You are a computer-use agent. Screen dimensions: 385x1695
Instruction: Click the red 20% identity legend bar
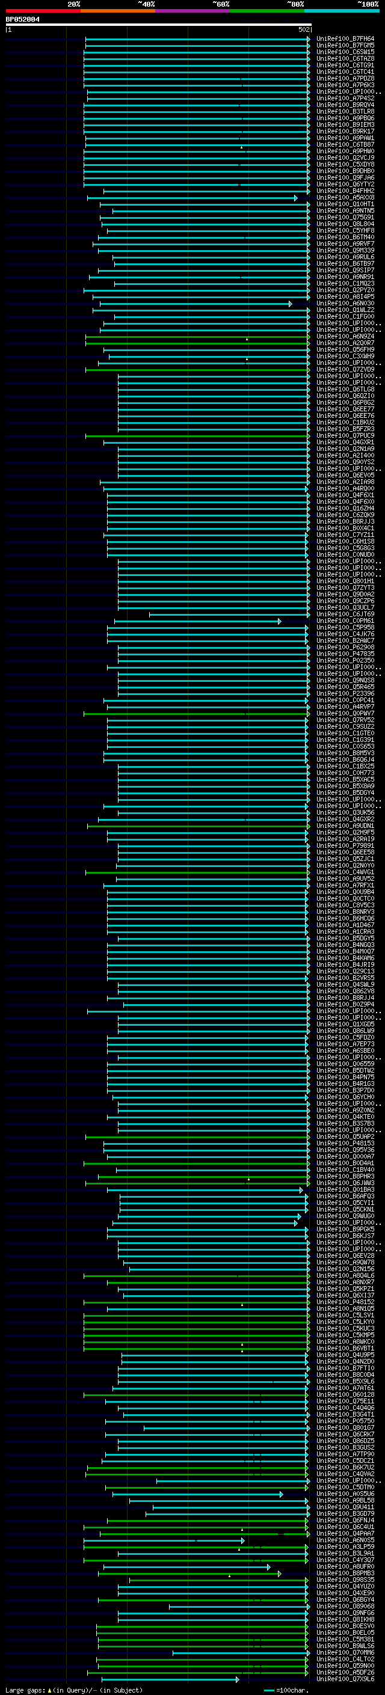[x=43, y=11]
